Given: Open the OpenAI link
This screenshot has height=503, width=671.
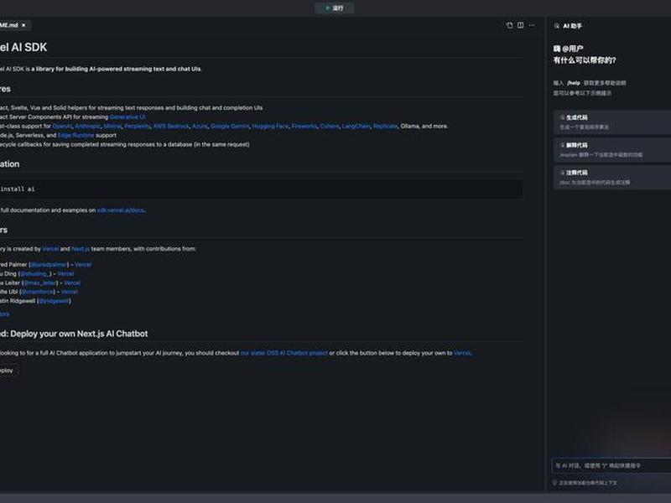Looking at the screenshot, I should 62,127.
